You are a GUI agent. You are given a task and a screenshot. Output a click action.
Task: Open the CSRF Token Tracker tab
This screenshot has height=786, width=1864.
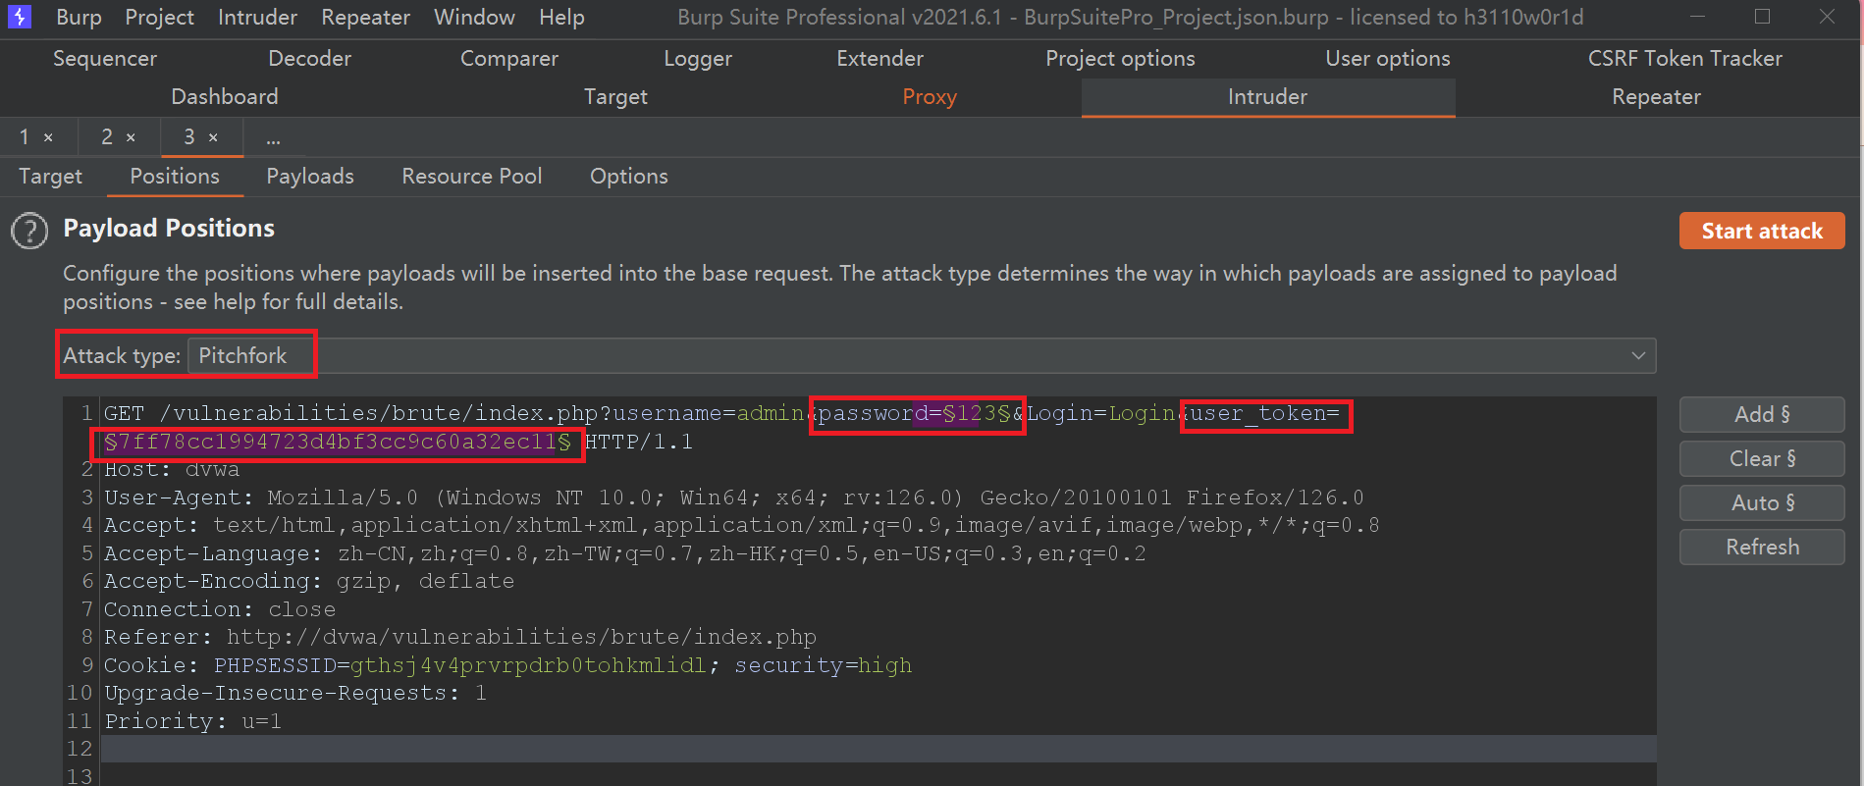coord(1685,59)
